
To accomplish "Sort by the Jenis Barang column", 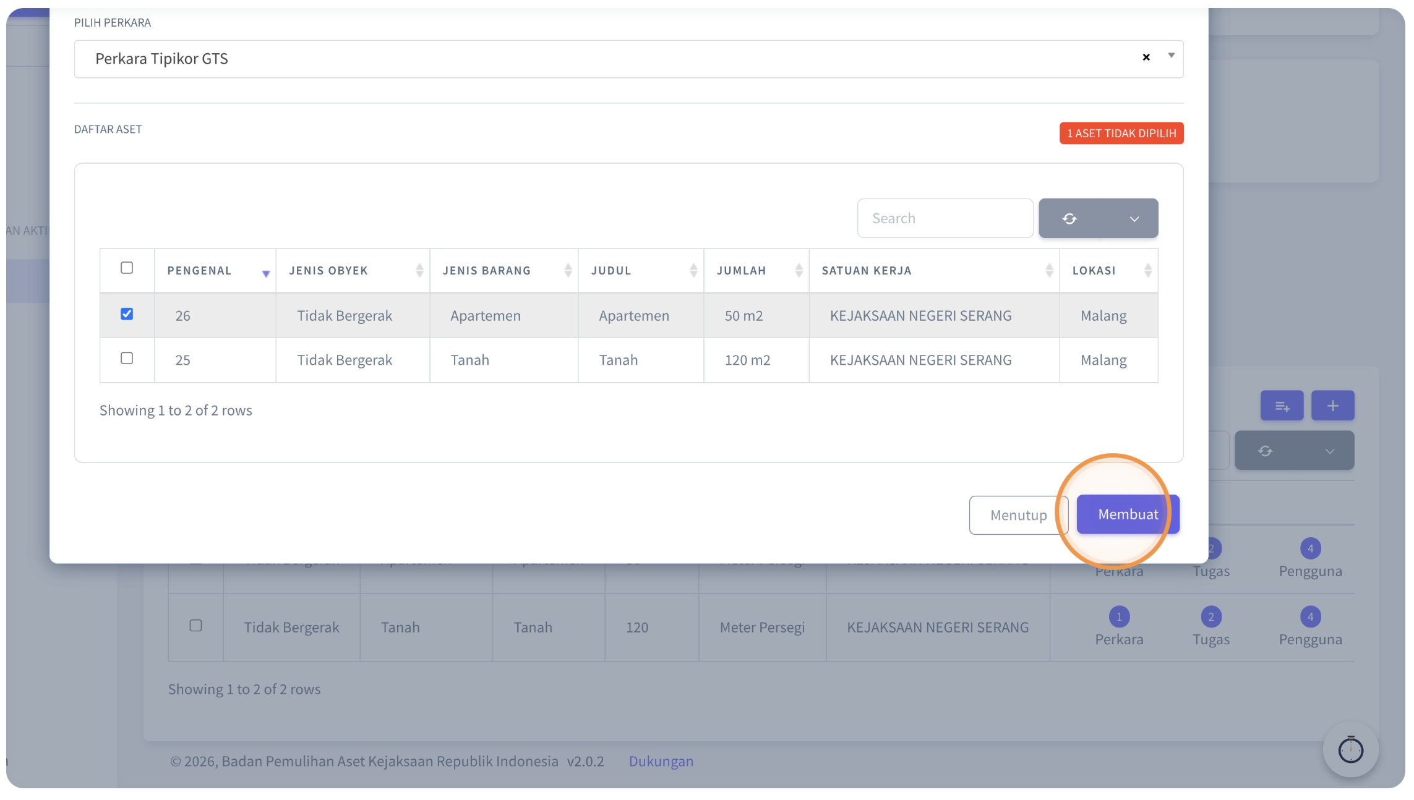I will pos(503,271).
